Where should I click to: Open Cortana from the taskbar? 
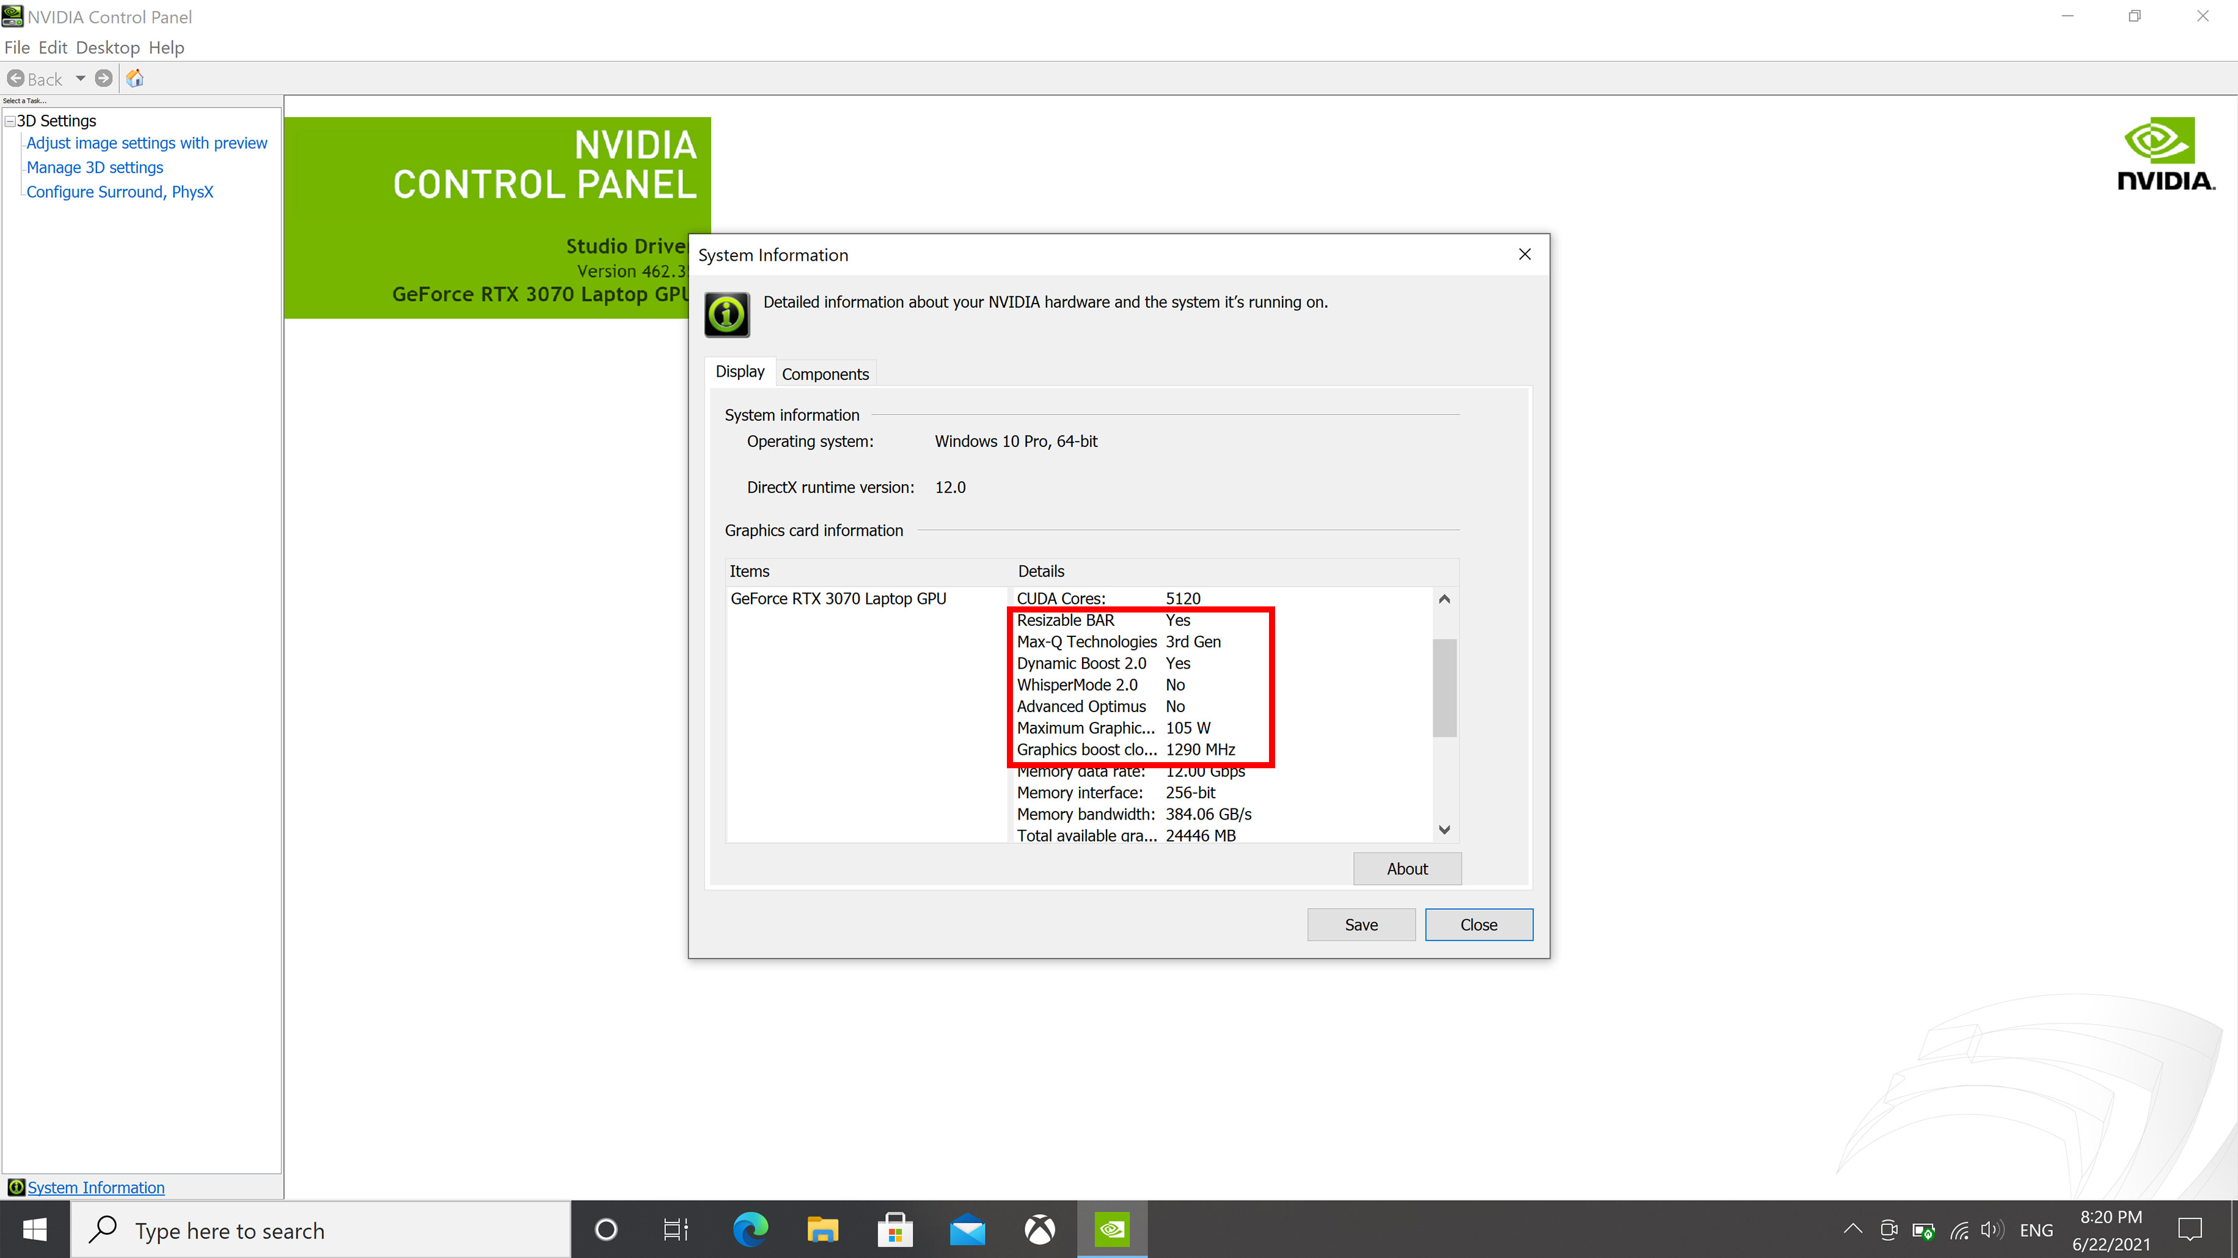[607, 1231]
